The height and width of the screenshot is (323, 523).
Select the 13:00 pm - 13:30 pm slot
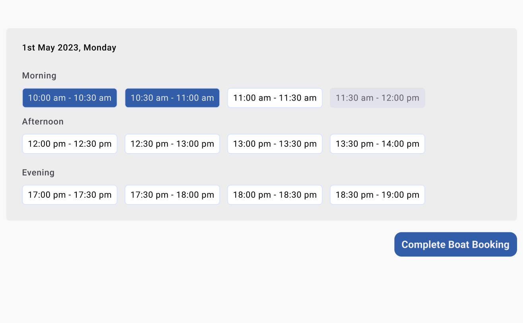[x=275, y=144]
